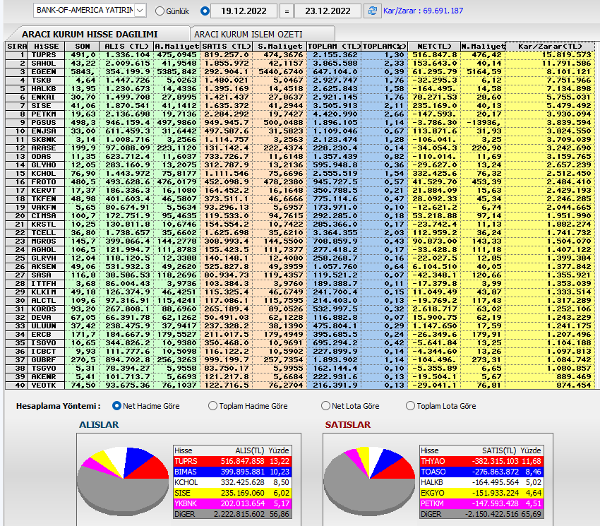Sort by the SON column header

83,47
